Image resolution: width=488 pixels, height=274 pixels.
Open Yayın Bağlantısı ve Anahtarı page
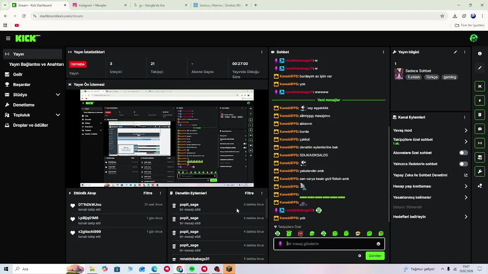pyautogui.click(x=36, y=64)
